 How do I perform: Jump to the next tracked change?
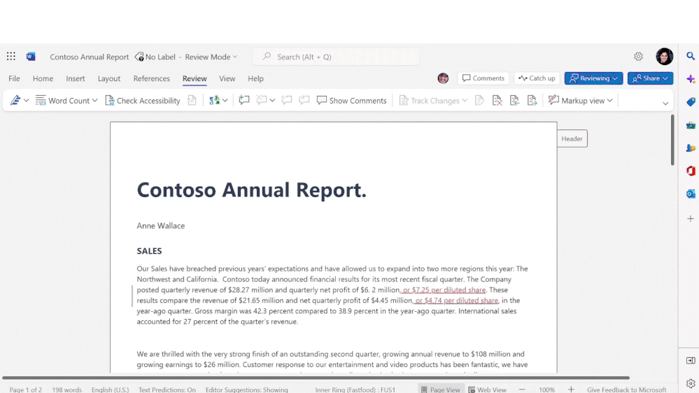[x=532, y=101]
